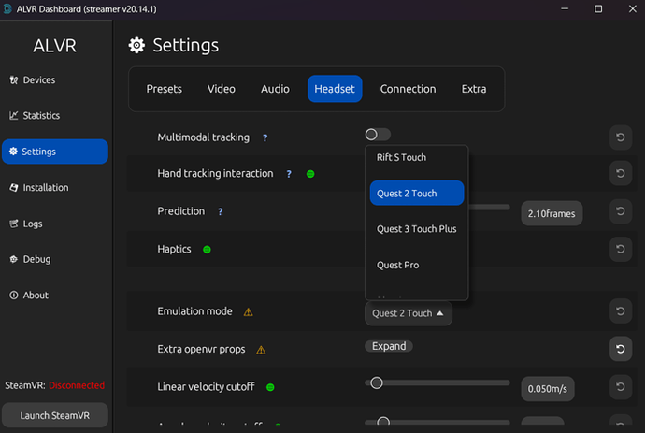The image size is (645, 433).
Task: Click the help icon next to Multimodal tracking
Action: coord(265,137)
